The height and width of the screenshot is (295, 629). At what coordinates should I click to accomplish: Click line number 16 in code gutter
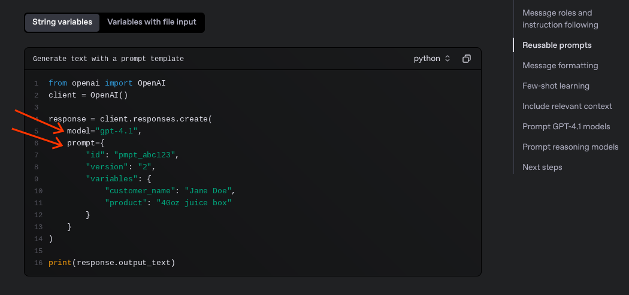[37, 263]
